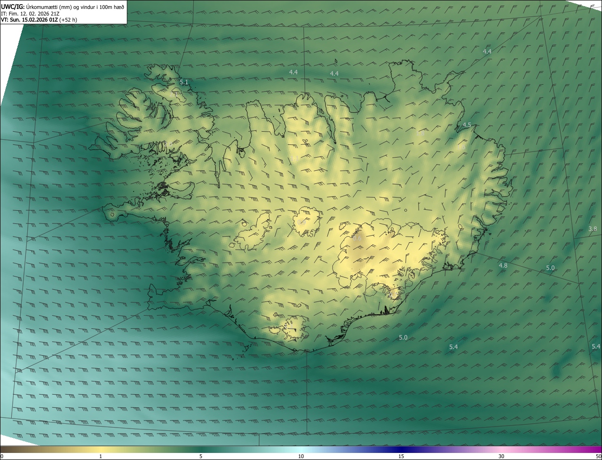
Task: Click the 4.8 value label on the map
Action: pyautogui.click(x=503, y=266)
